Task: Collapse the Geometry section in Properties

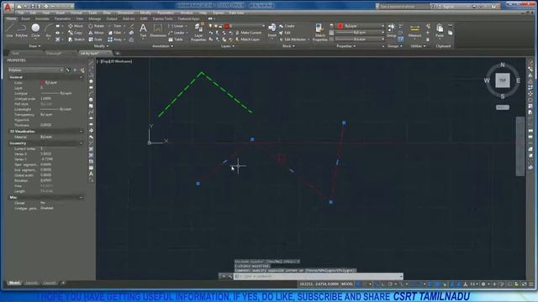Action: pos(82,143)
